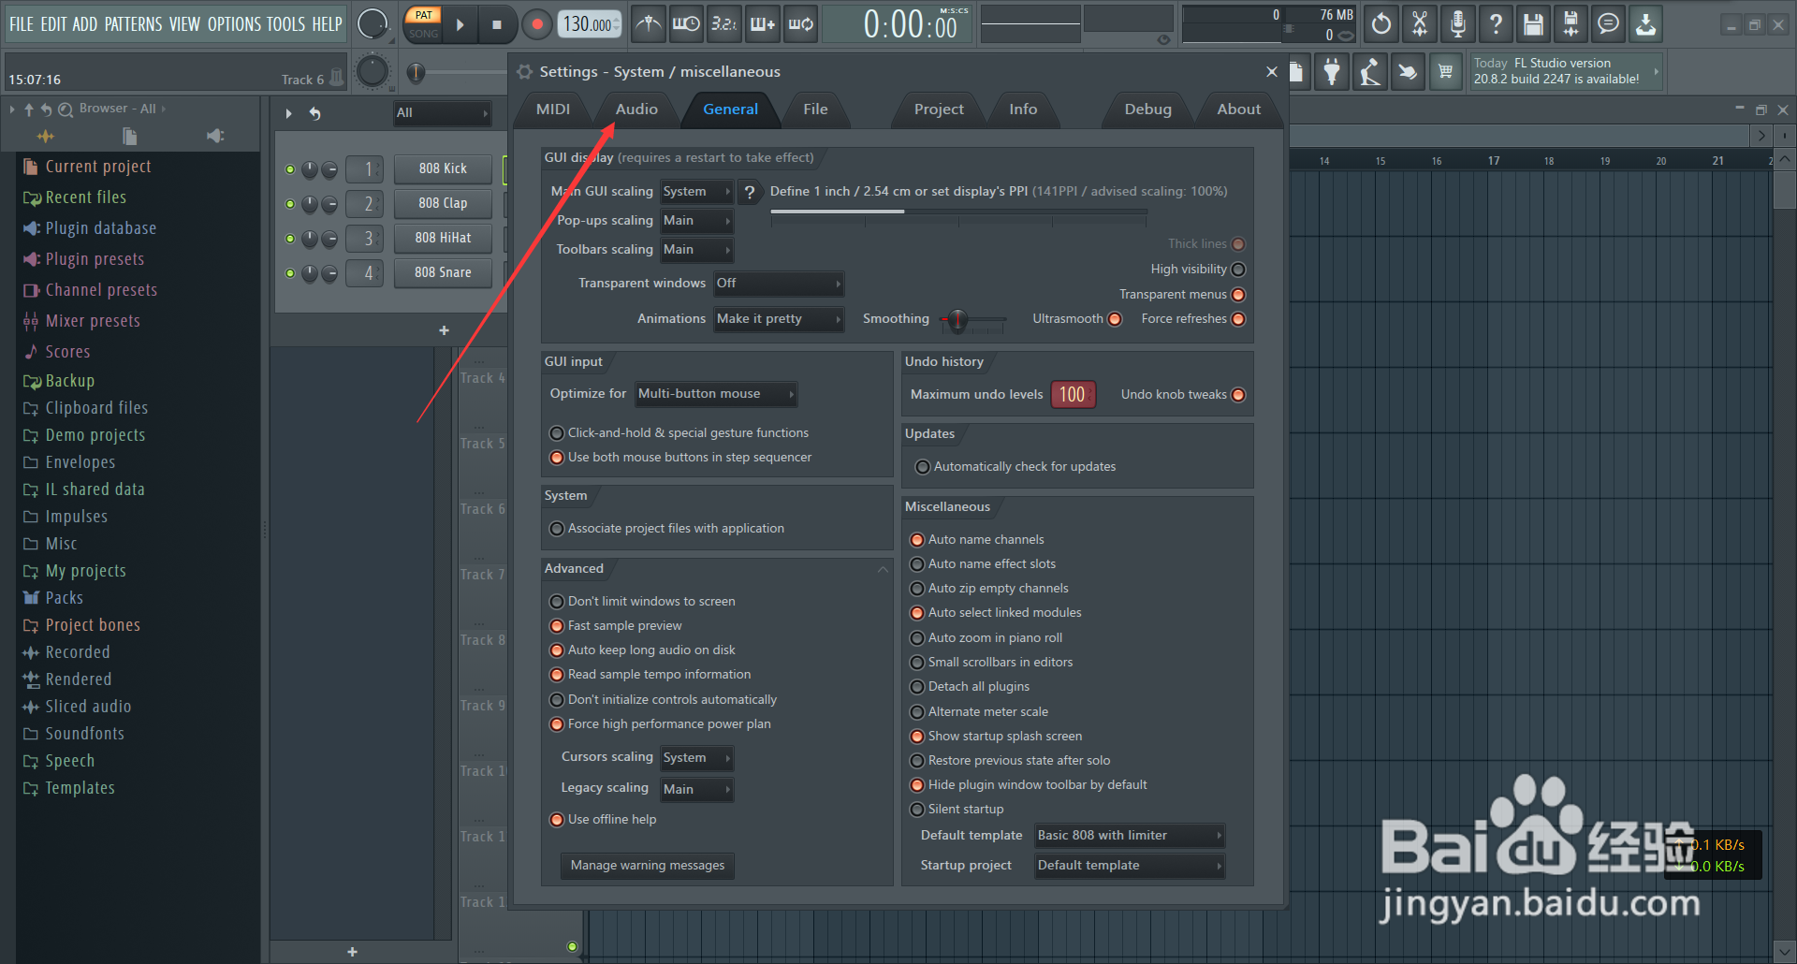Toggle wait for input to start playing

pos(686,24)
